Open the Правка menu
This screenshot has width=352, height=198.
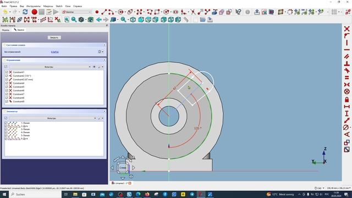(13, 6)
